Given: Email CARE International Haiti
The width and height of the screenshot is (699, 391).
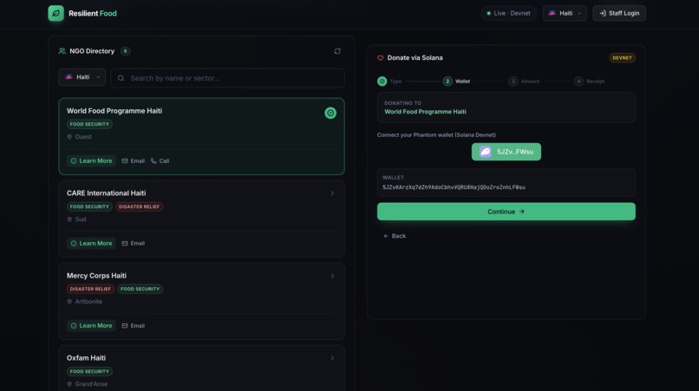Looking at the screenshot, I should coord(134,244).
